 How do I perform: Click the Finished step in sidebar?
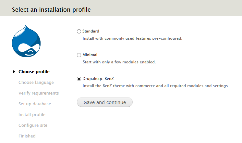(x=27, y=136)
